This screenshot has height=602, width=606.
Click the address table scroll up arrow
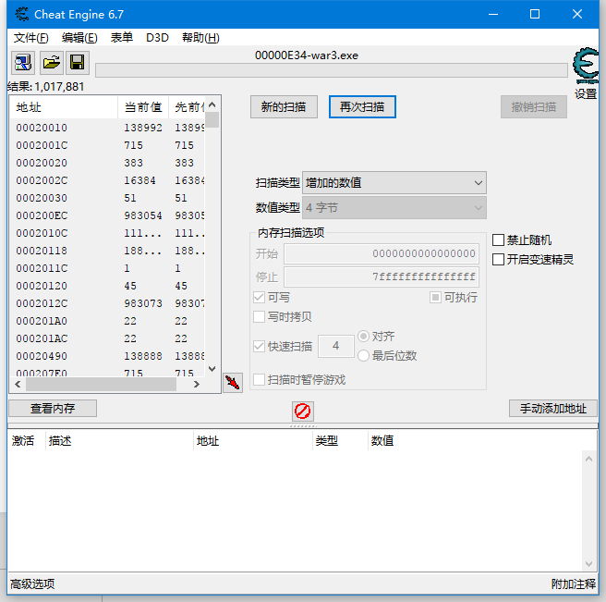588,459
